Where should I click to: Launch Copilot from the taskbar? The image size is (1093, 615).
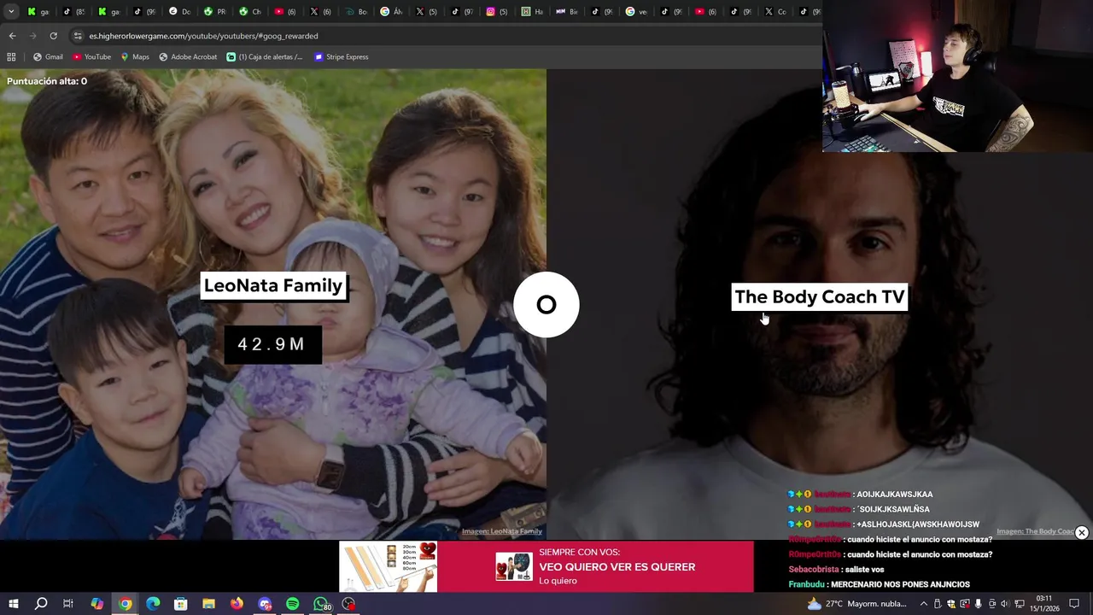click(x=96, y=604)
